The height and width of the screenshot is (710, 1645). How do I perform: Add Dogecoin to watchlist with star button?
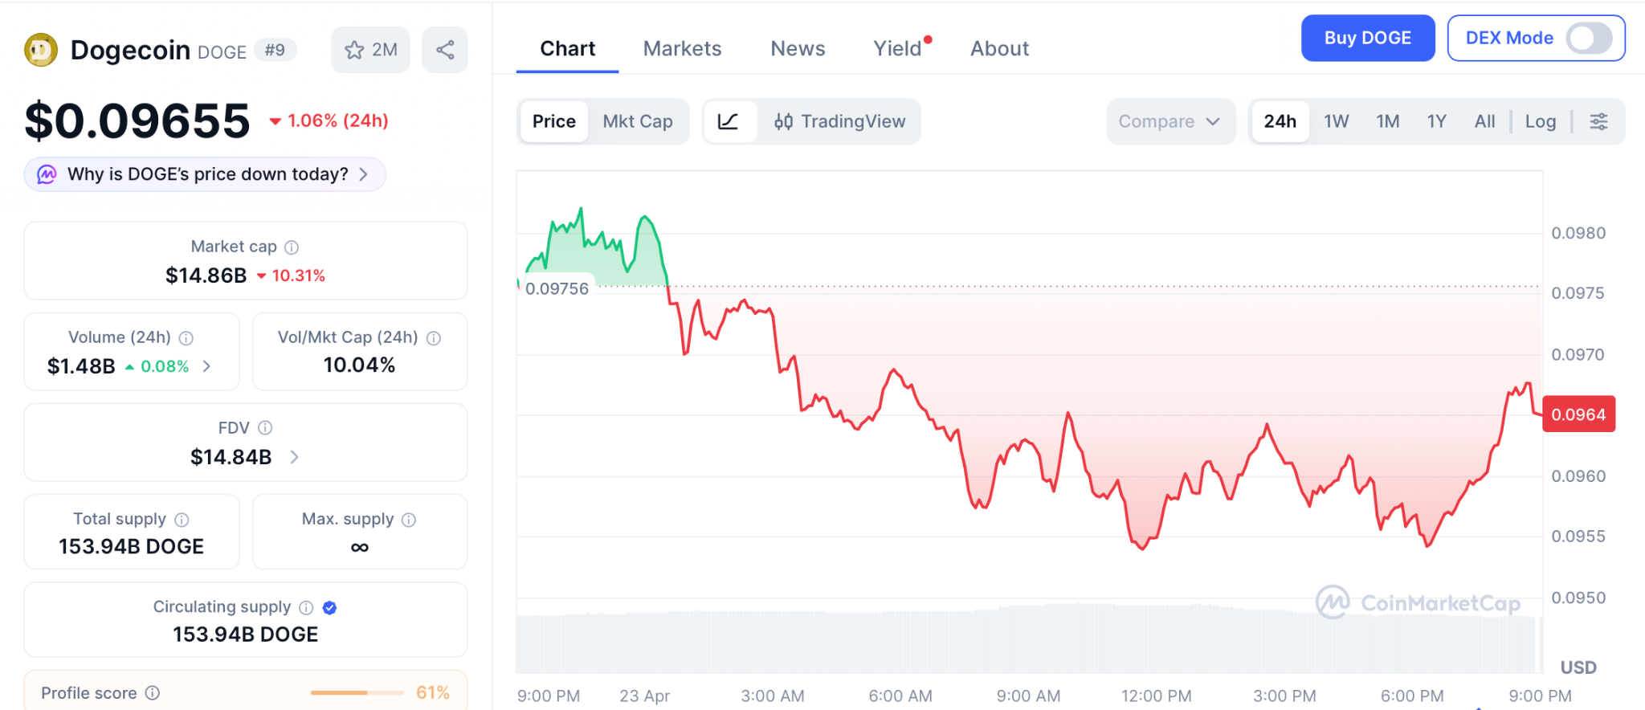click(x=370, y=50)
